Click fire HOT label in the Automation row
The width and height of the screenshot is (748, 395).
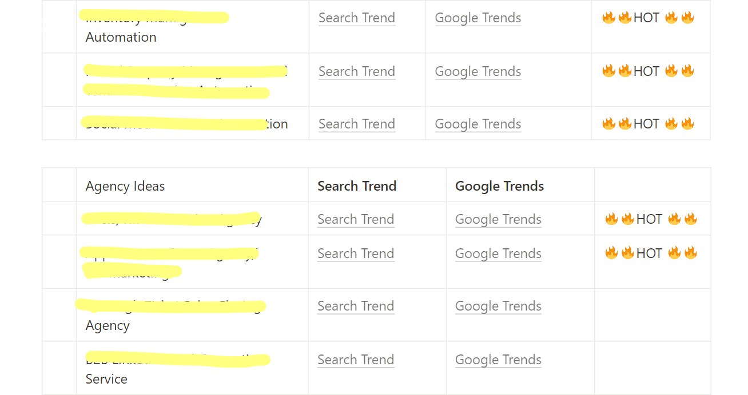click(x=648, y=18)
